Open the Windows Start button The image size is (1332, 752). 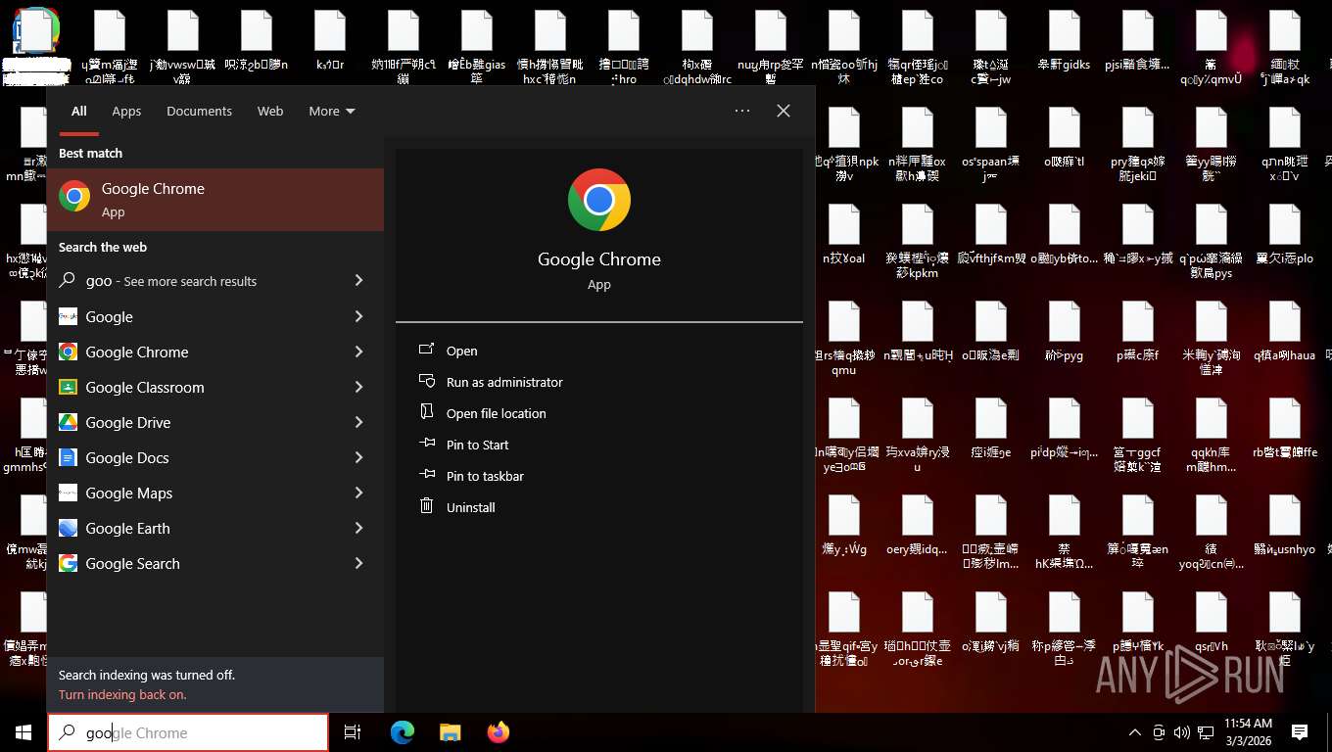pyautogui.click(x=24, y=732)
